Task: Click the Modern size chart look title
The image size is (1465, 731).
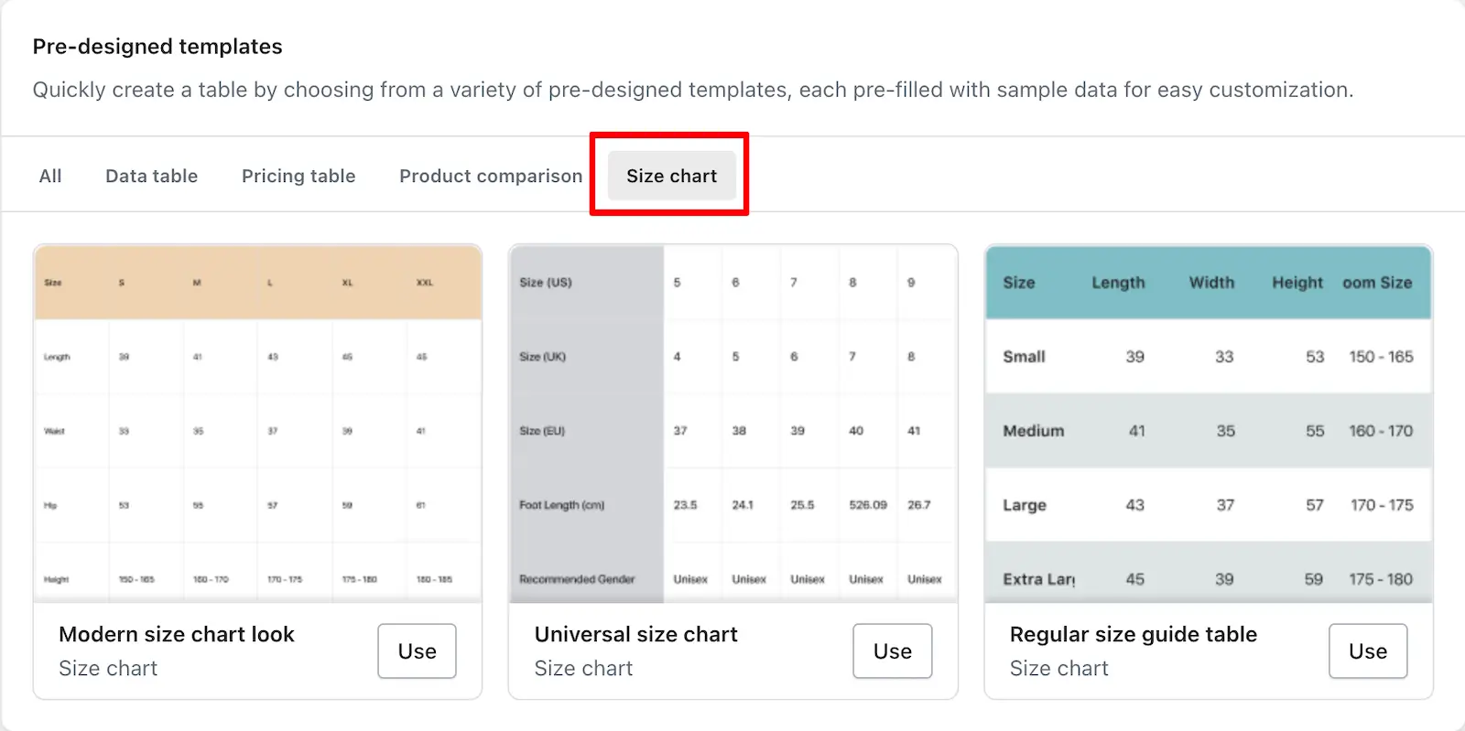Action: (x=177, y=634)
